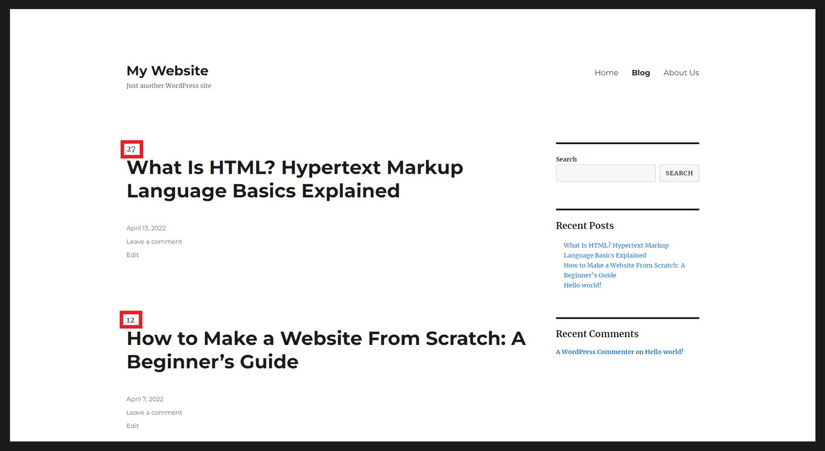Open the Home page
The width and height of the screenshot is (825, 451).
click(x=606, y=72)
